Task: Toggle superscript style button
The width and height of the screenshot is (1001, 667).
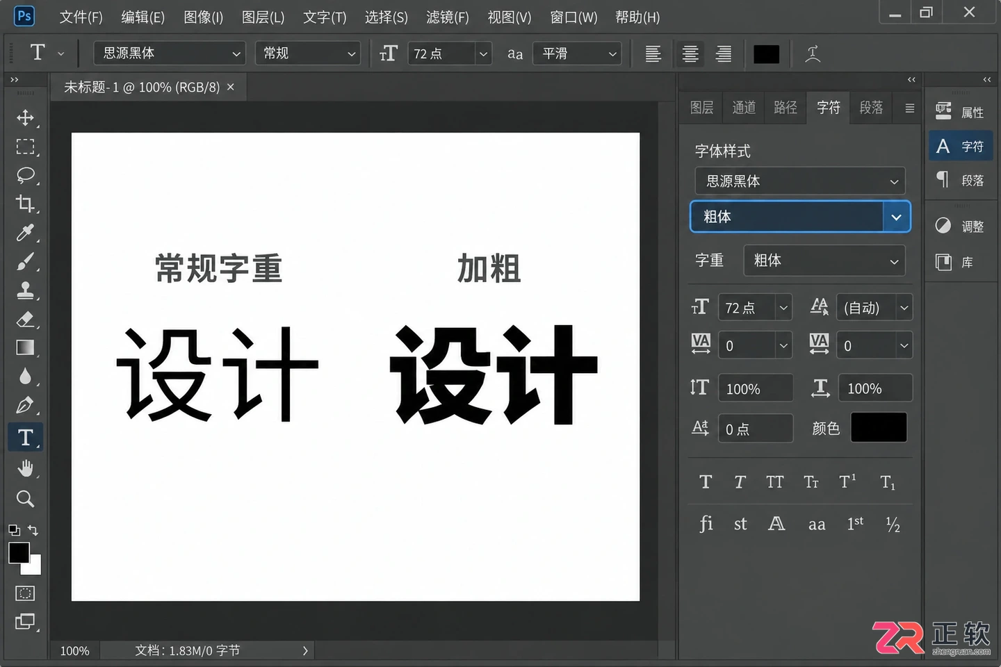Action: tap(847, 482)
